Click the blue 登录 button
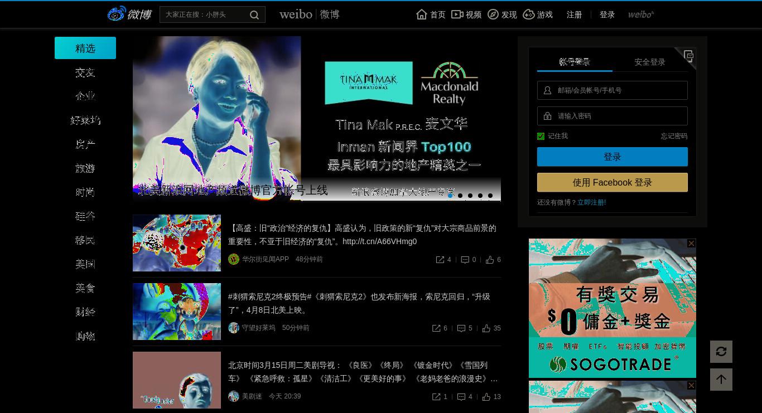The image size is (762, 413). 613,157
